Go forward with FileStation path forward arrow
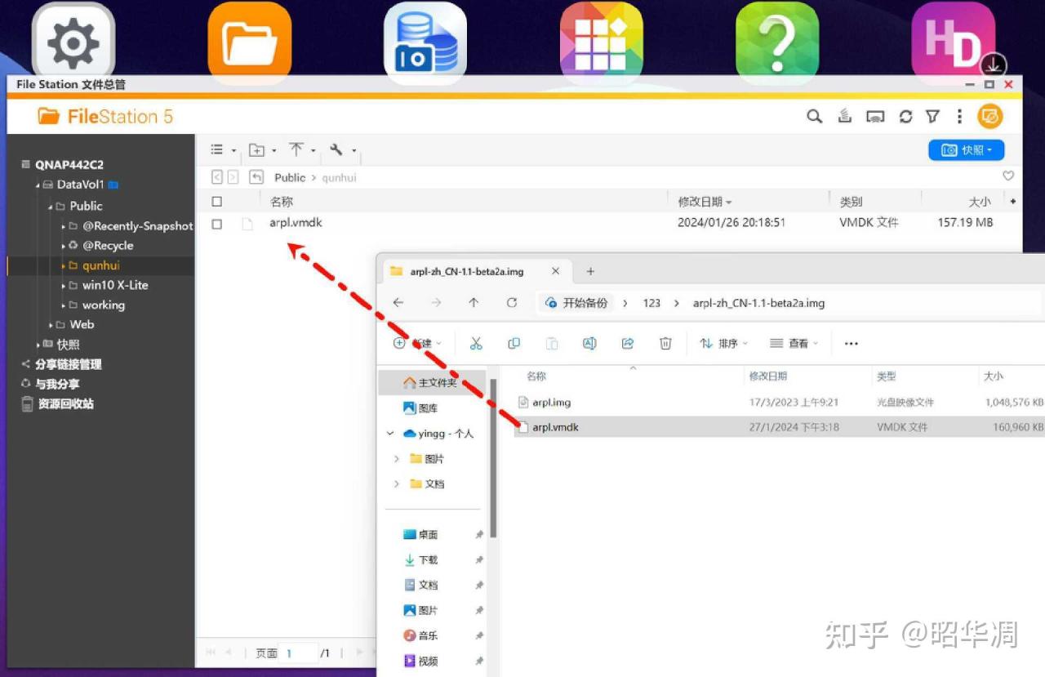 tap(233, 177)
